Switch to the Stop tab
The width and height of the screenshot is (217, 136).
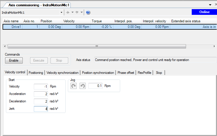[x=159, y=73]
